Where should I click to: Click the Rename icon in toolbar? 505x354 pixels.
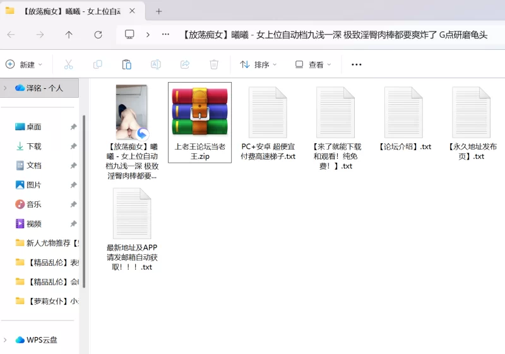155,64
